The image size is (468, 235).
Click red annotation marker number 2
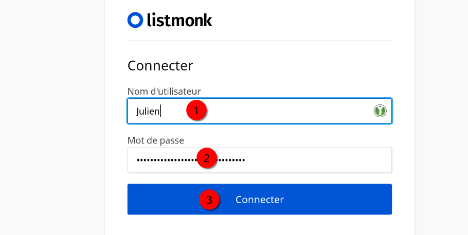207,158
